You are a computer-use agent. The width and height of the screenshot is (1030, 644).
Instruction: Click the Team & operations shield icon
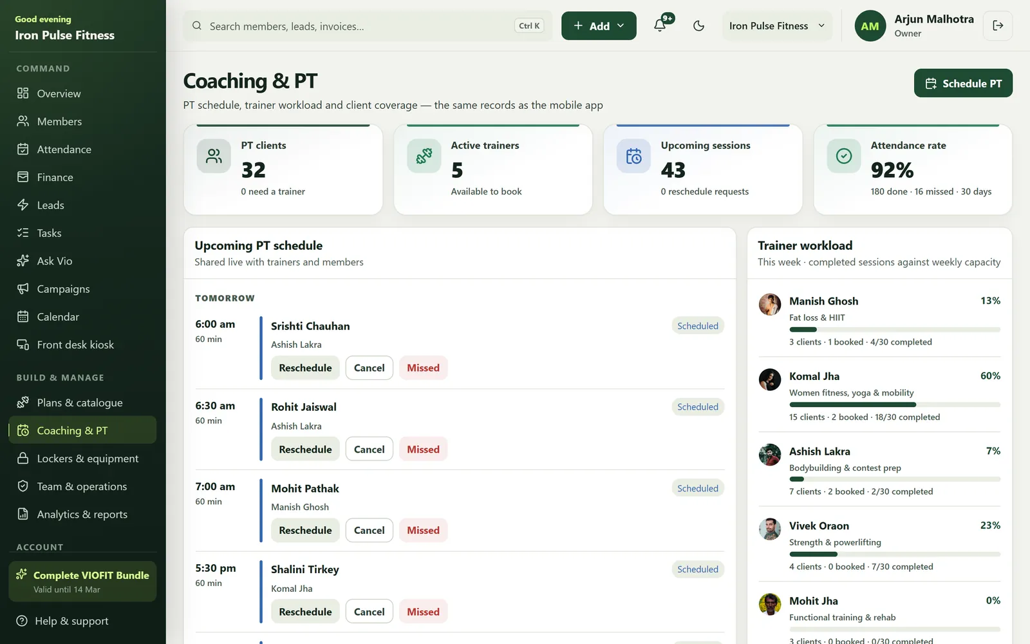pyautogui.click(x=23, y=486)
